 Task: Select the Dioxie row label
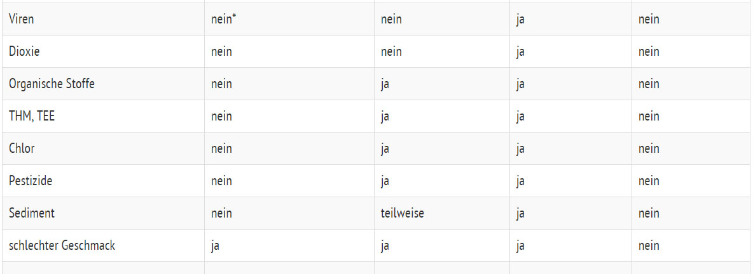(x=24, y=51)
